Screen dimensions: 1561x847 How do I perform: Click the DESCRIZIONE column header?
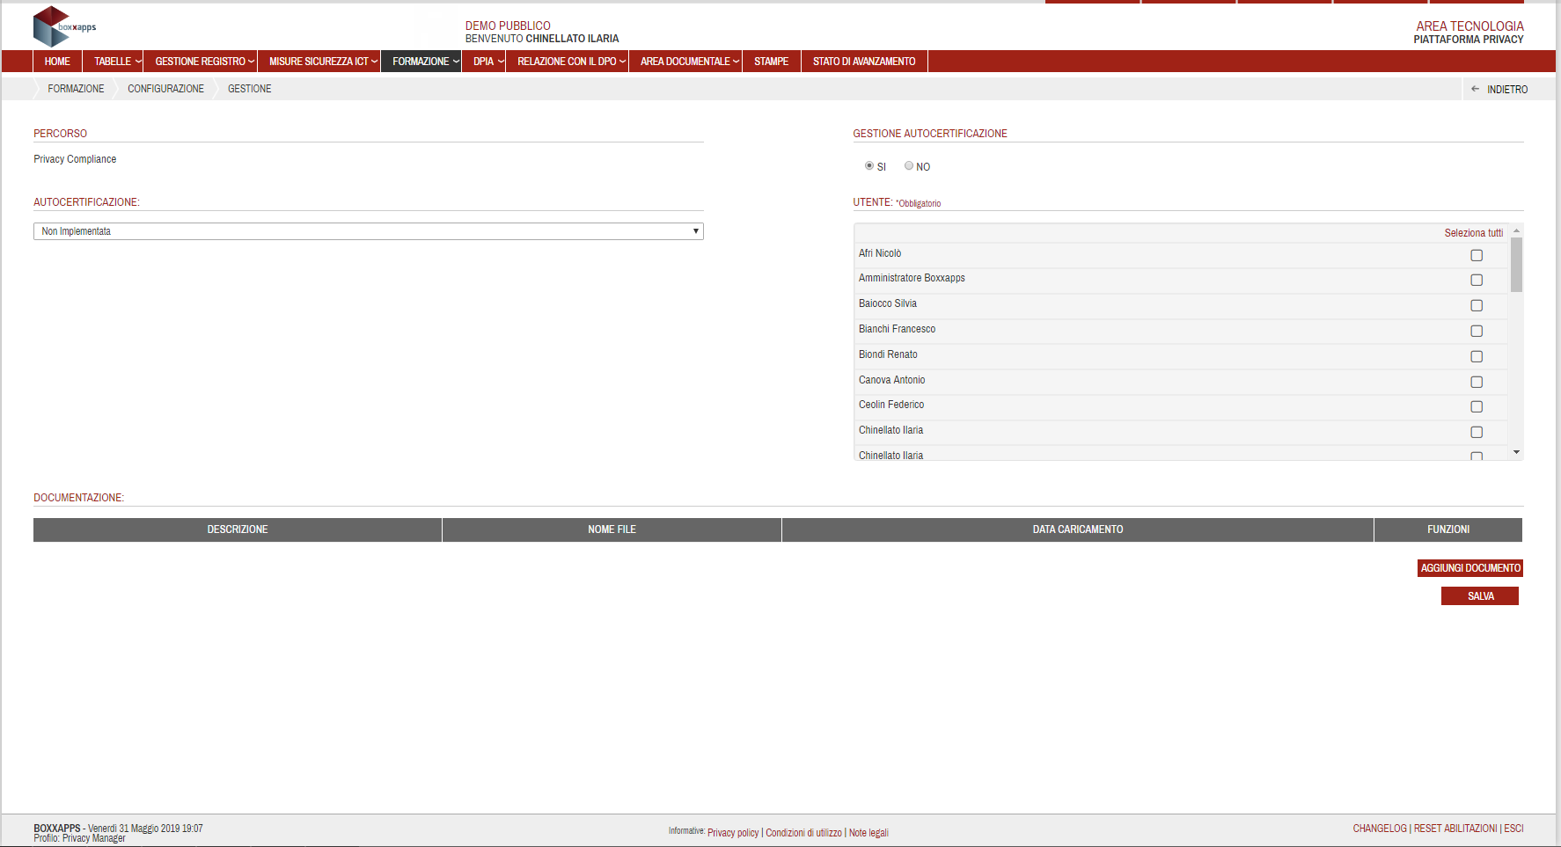238,529
